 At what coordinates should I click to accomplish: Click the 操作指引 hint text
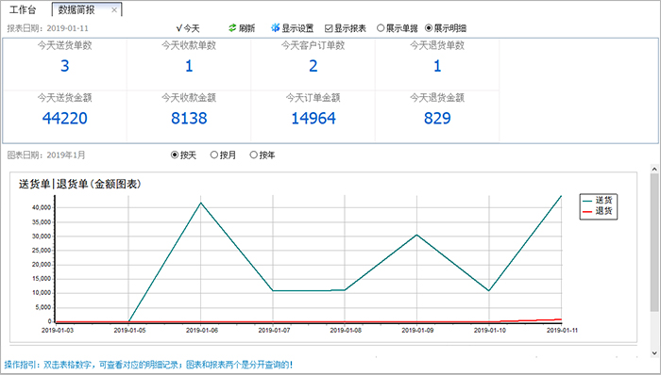click(x=148, y=365)
